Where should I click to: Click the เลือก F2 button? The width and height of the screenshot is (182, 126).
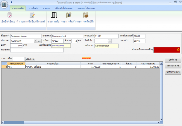(30, 59)
